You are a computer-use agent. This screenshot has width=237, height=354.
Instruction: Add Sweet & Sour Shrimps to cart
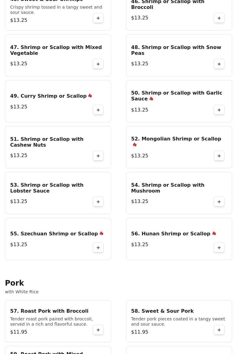coord(98,18)
